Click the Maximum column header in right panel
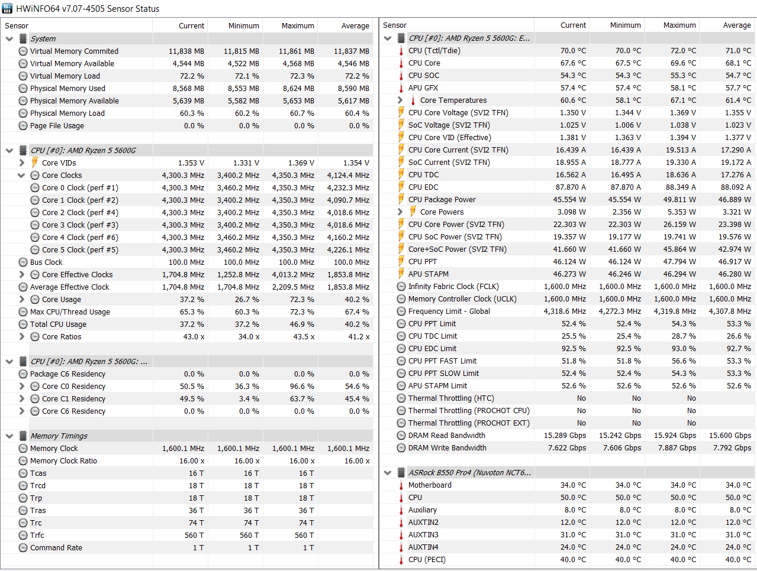The image size is (757, 571). 672,25
